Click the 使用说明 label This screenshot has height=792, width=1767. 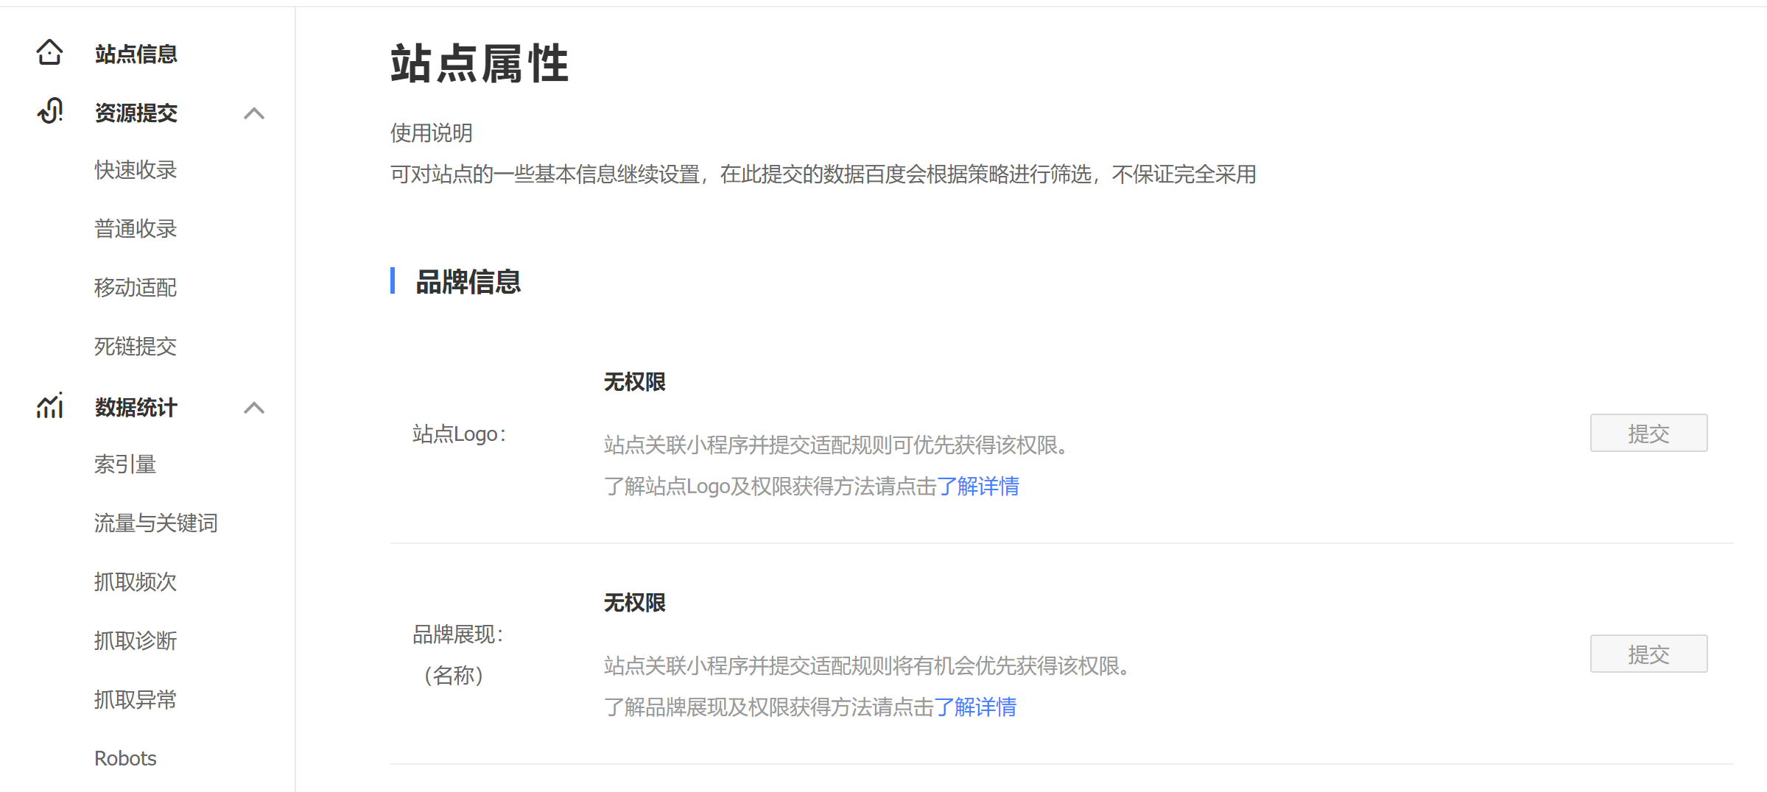(432, 133)
